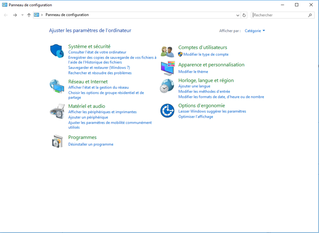The image size is (319, 233).
Task: Open Enregistrer des copies de sauvegarde link
Action: tap(112, 60)
